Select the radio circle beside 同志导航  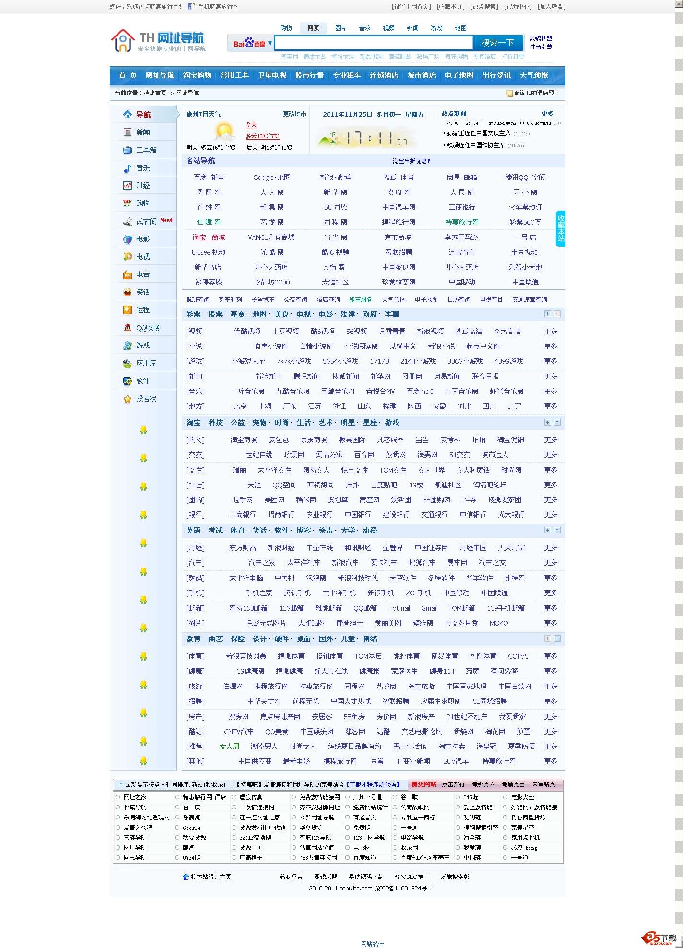click(118, 857)
